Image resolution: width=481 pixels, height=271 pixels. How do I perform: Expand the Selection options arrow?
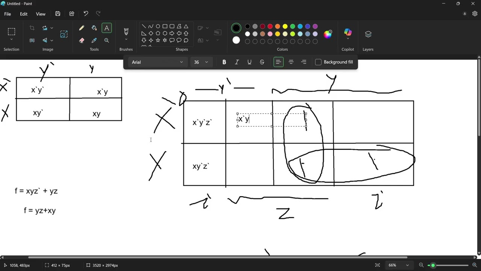(x=11, y=40)
